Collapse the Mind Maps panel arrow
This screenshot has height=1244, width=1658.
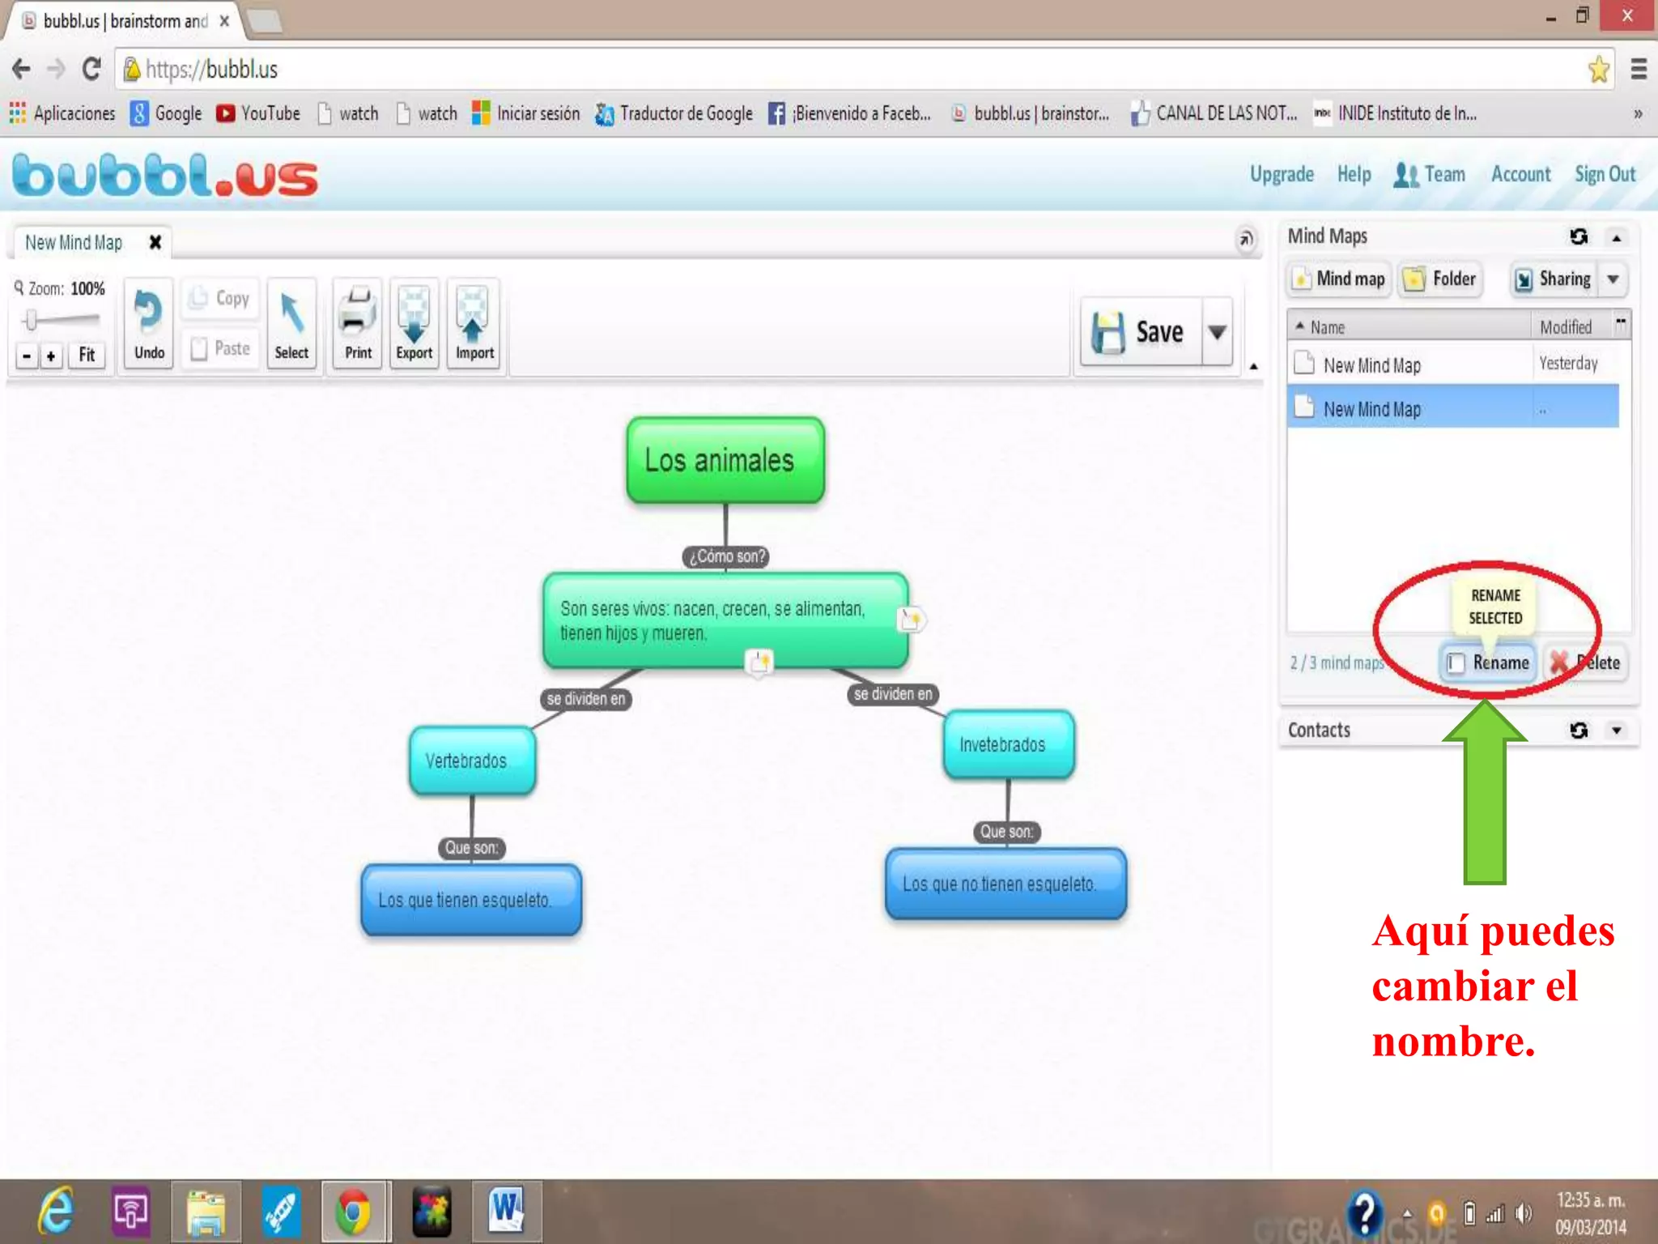click(x=1617, y=238)
